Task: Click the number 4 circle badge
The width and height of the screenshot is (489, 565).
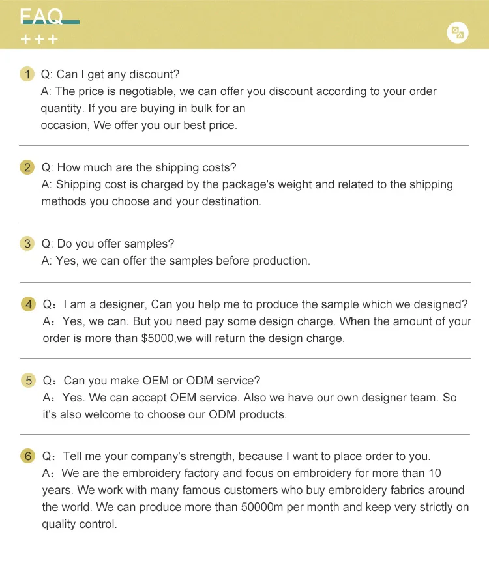Action: coord(29,304)
